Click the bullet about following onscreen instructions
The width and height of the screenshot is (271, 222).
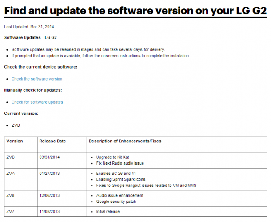[101, 56]
